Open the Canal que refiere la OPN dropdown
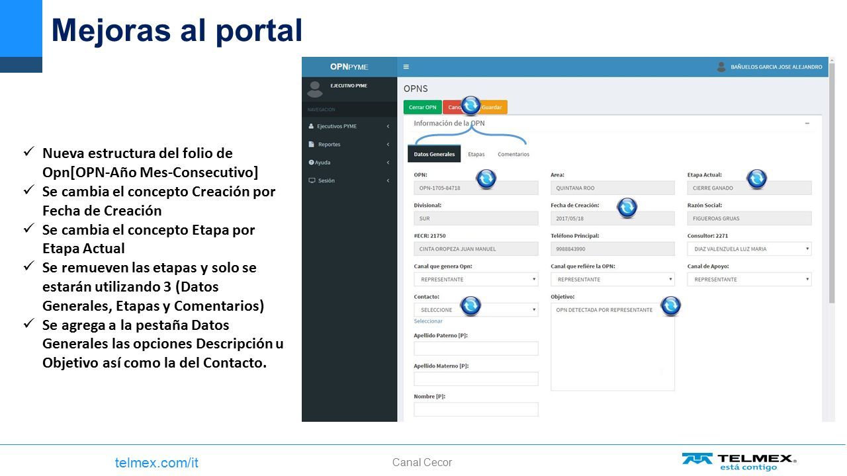 pyautogui.click(x=612, y=280)
